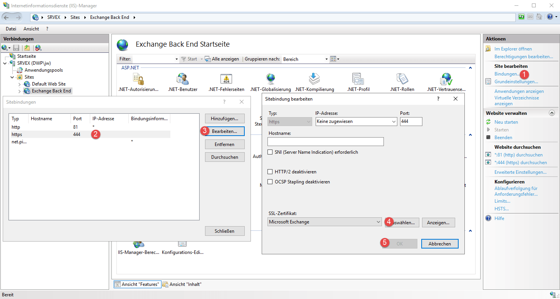560x299 pixels.
Task: Click the Bearbeiten button in Sitebindungen
Action: [225, 131]
